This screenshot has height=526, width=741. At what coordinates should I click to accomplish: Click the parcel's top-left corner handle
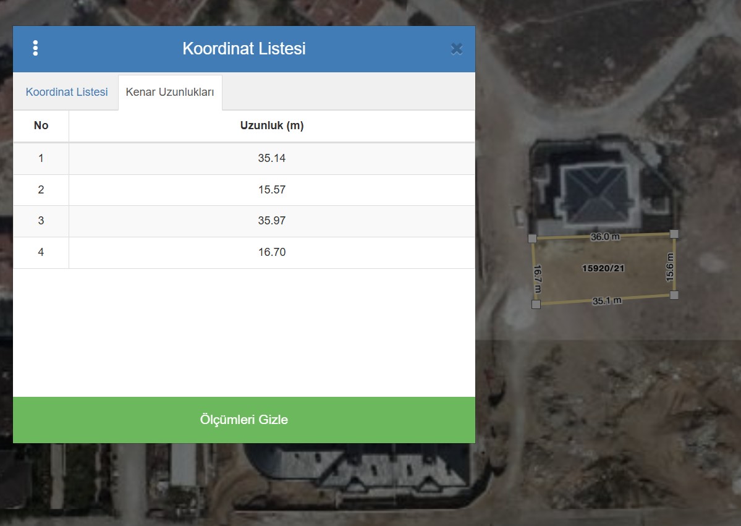click(x=532, y=238)
